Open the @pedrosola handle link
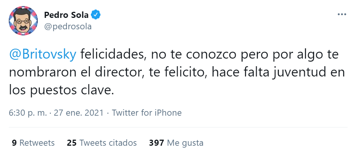The height and width of the screenshot is (156, 354). pyautogui.click(x=68, y=27)
